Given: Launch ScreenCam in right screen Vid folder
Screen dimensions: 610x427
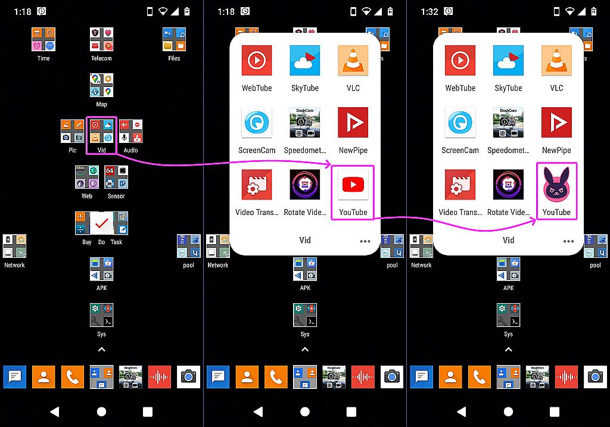Looking at the screenshot, I should point(460,123).
